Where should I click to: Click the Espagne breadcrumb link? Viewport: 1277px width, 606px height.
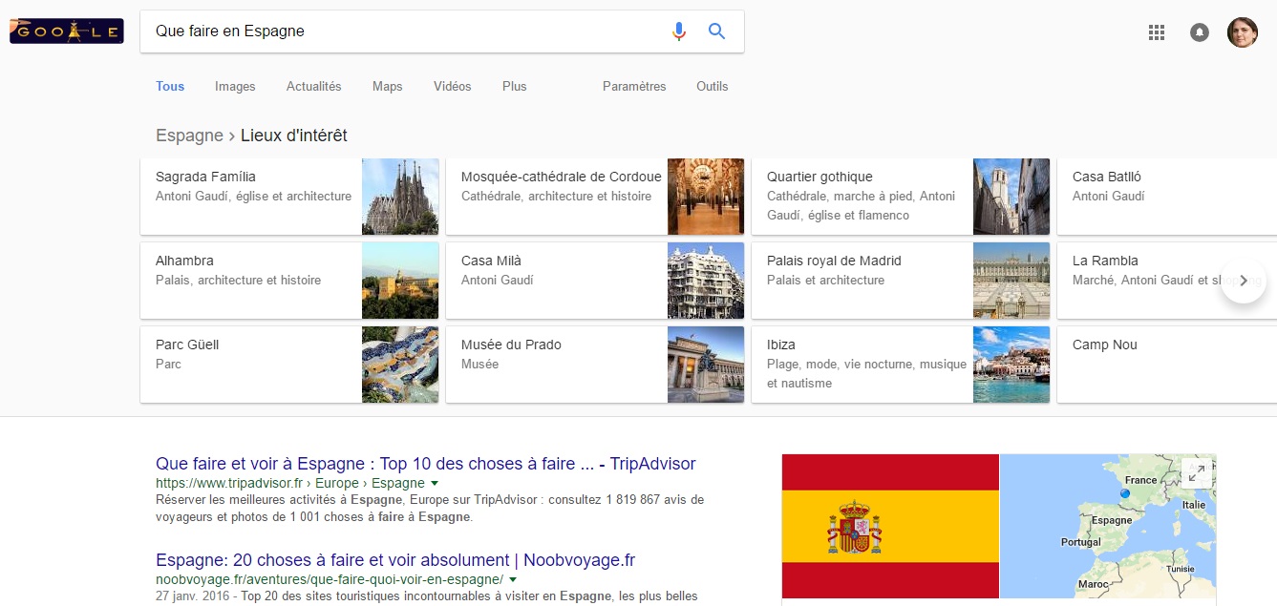189,136
